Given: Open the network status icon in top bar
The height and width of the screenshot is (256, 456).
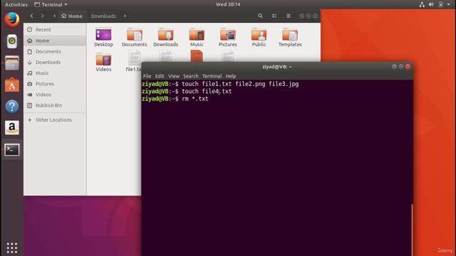Looking at the screenshot, I should [422, 4].
